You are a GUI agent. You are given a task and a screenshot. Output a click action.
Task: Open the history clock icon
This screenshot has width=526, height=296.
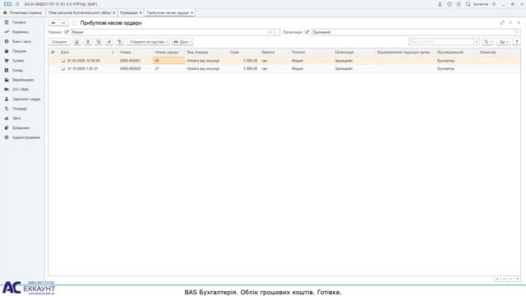(450, 4)
